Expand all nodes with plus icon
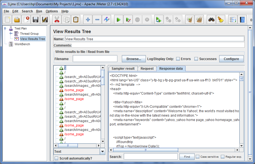 (x=88, y=20)
